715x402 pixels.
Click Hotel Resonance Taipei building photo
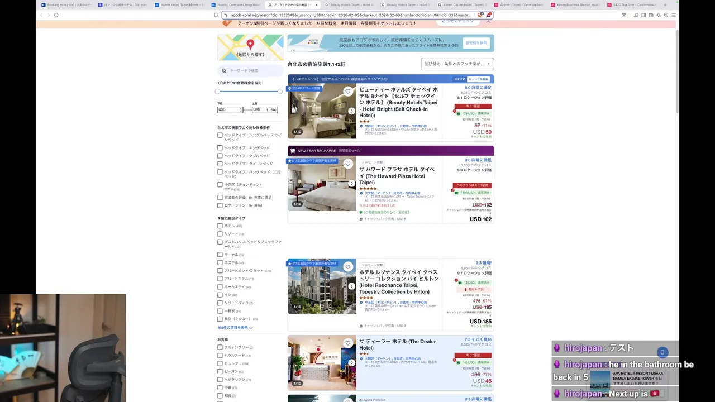coord(322,285)
